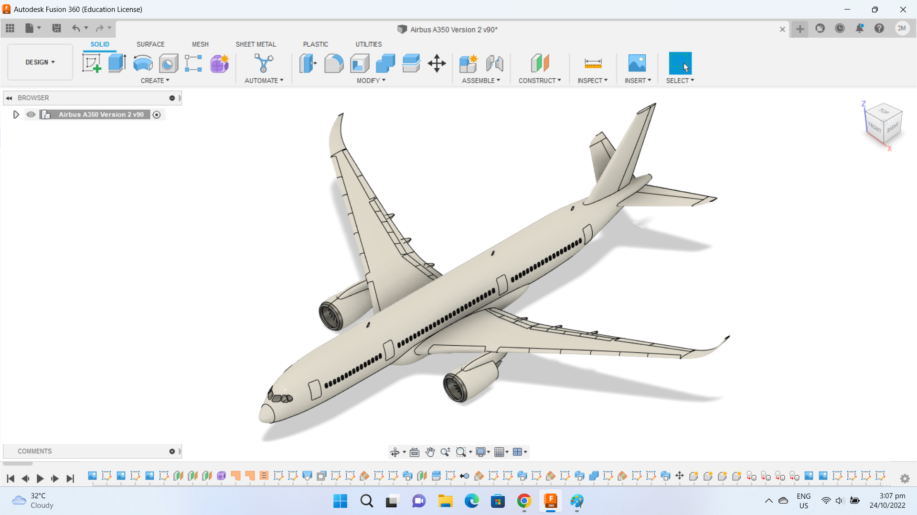The height and width of the screenshot is (515, 917).
Task: Open the Viewports dropdown
Action: pyautogui.click(x=520, y=452)
